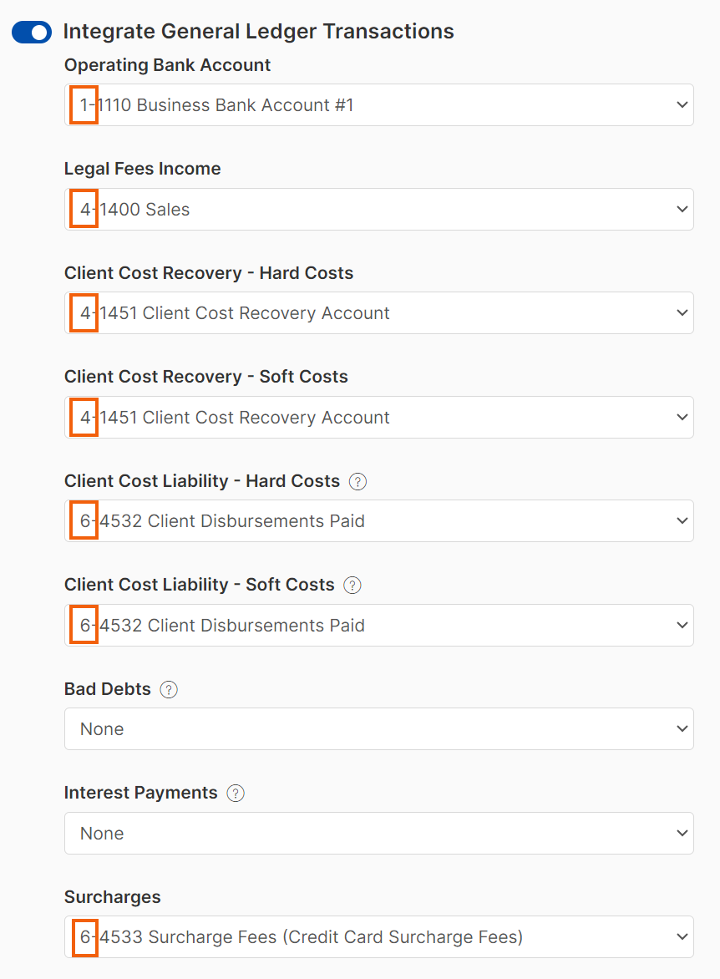Click the Bad Debts help question mark
This screenshot has width=720, height=979.
coord(170,690)
